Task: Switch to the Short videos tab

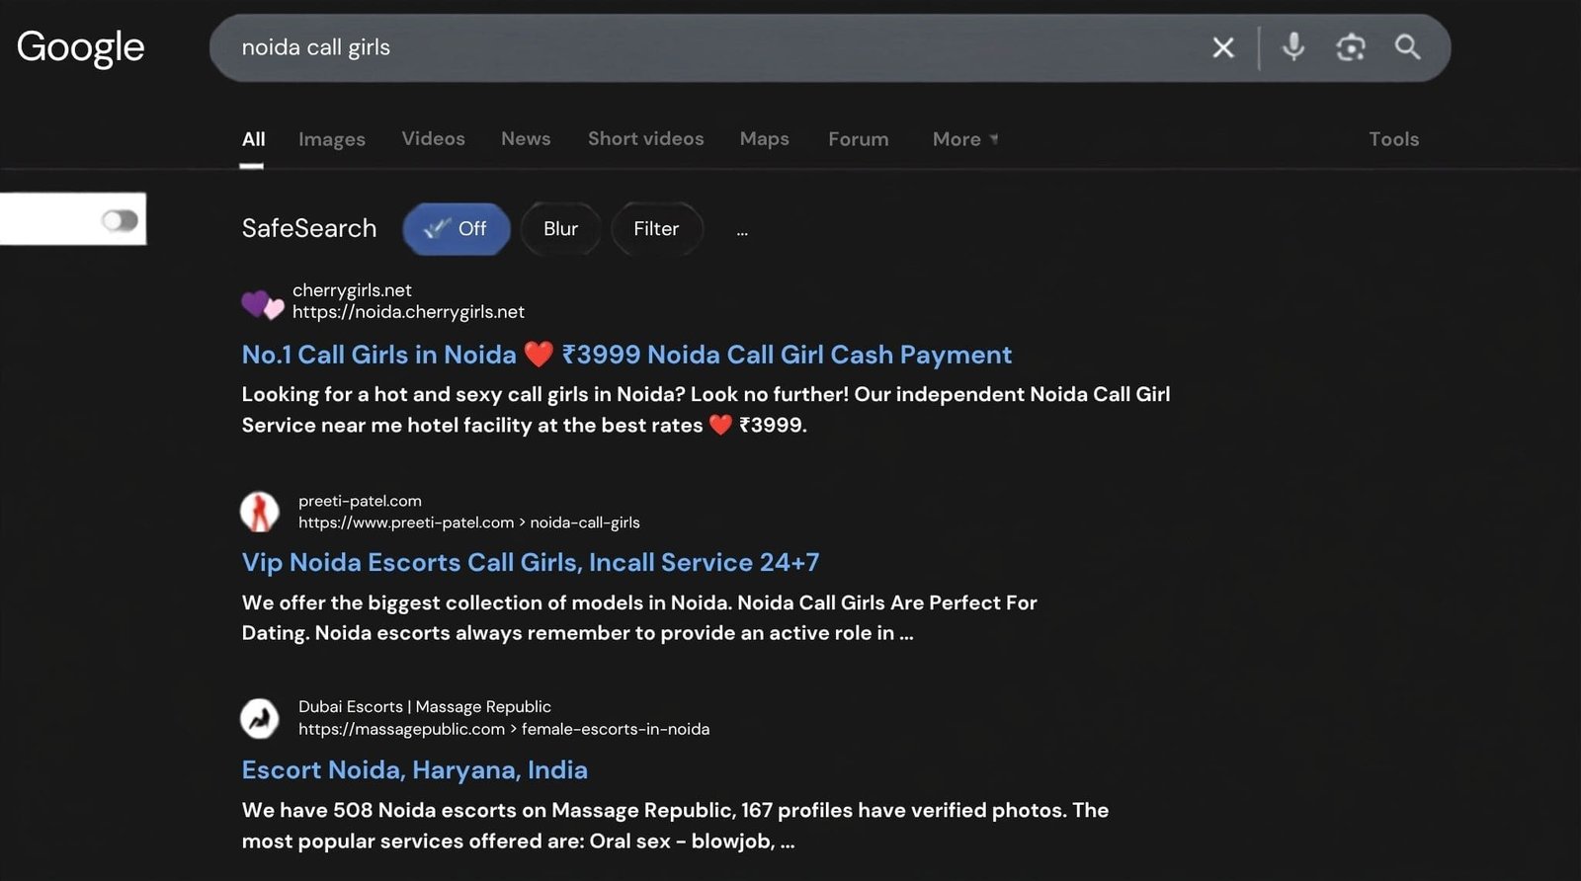Action: 645,139
